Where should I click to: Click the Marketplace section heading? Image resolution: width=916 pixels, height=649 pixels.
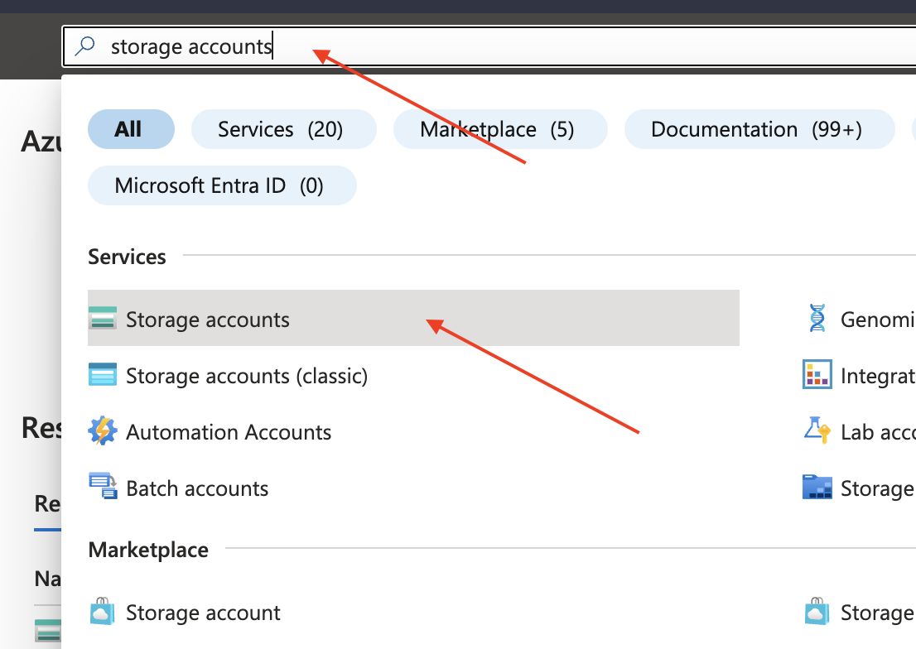148,550
